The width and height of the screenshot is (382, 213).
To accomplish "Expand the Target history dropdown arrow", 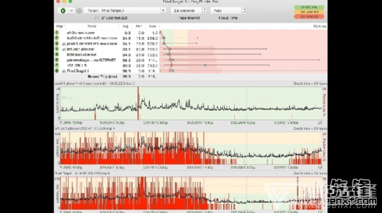I will 163,10.
